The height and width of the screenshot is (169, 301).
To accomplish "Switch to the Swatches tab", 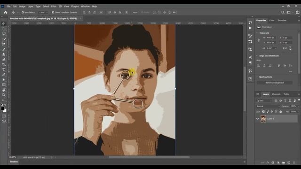I will point(282,20).
